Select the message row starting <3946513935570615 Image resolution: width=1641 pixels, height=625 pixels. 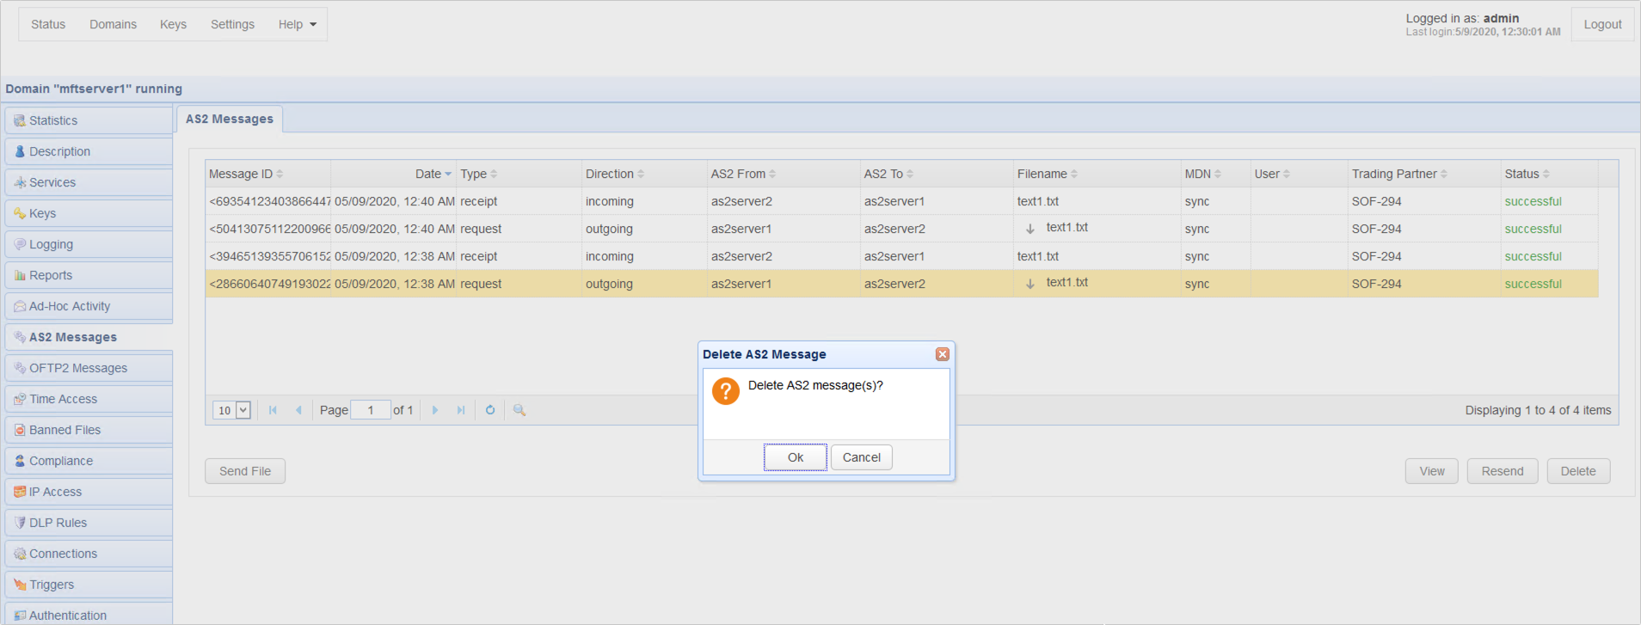click(901, 256)
